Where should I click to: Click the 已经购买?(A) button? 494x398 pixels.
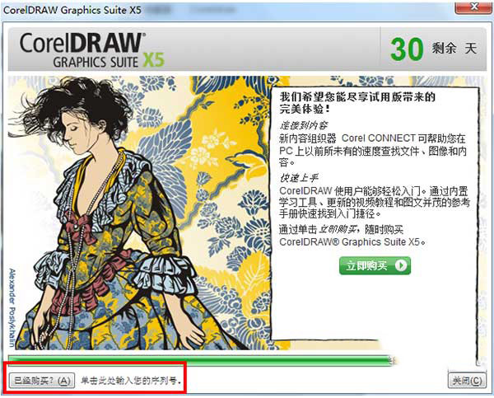click(x=42, y=381)
